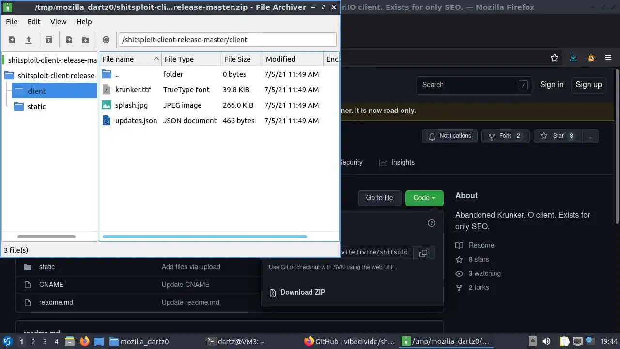Open the Edit menu in File Archiver
Image resolution: width=620 pixels, height=349 pixels.
34,22
